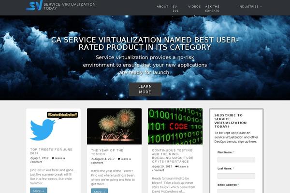Focus the Last Name input field
The image size is (290, 193).
click(x=236, y=176)
